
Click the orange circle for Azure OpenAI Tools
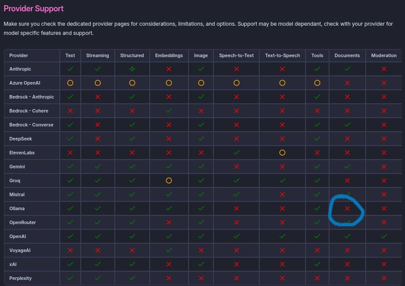click(x=317, y=83)
